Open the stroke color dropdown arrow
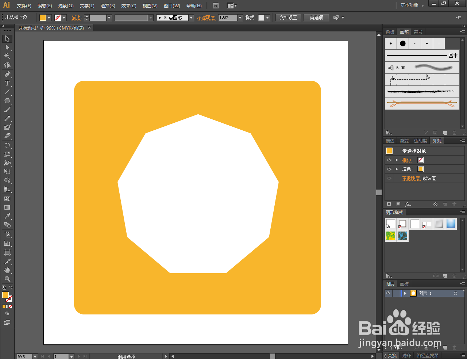The image size is (467, 359). click(x=64, y=18)
